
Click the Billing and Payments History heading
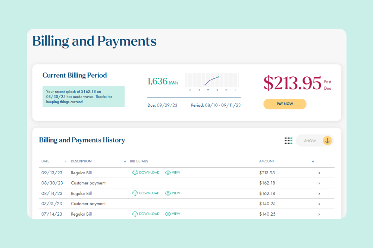[x=82, y=140]
